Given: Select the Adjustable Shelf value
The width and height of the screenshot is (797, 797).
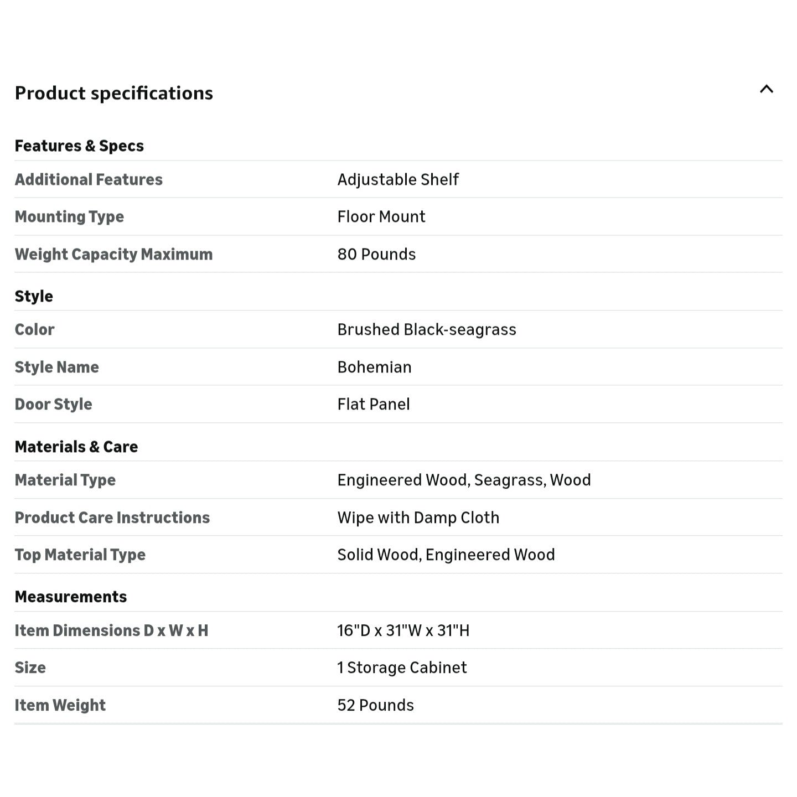Looking at the screenshot, I should point(398,179).
